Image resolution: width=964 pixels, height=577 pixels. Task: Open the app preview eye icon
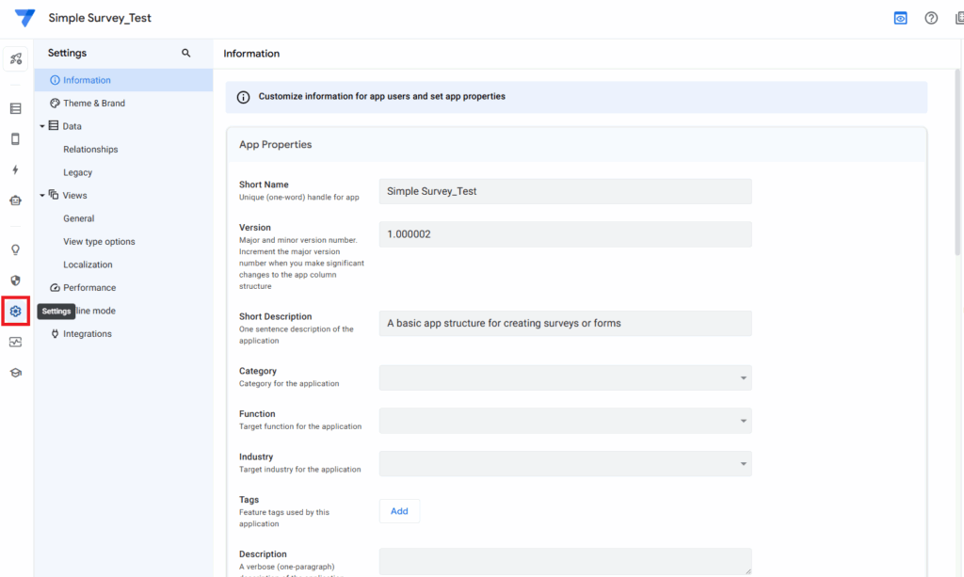899,17
